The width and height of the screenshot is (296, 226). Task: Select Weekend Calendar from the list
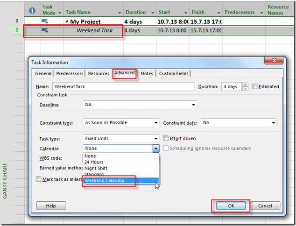click(x=105, y=181)
